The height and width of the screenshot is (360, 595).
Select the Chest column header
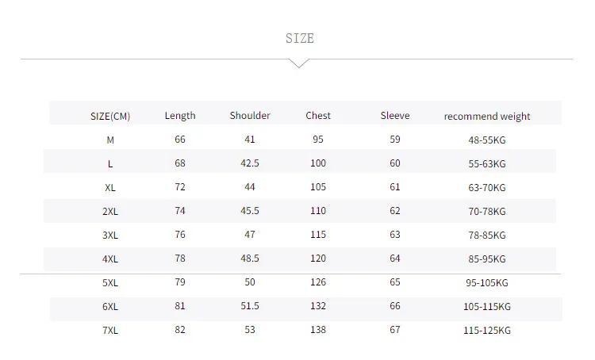(x=318, y=115)
